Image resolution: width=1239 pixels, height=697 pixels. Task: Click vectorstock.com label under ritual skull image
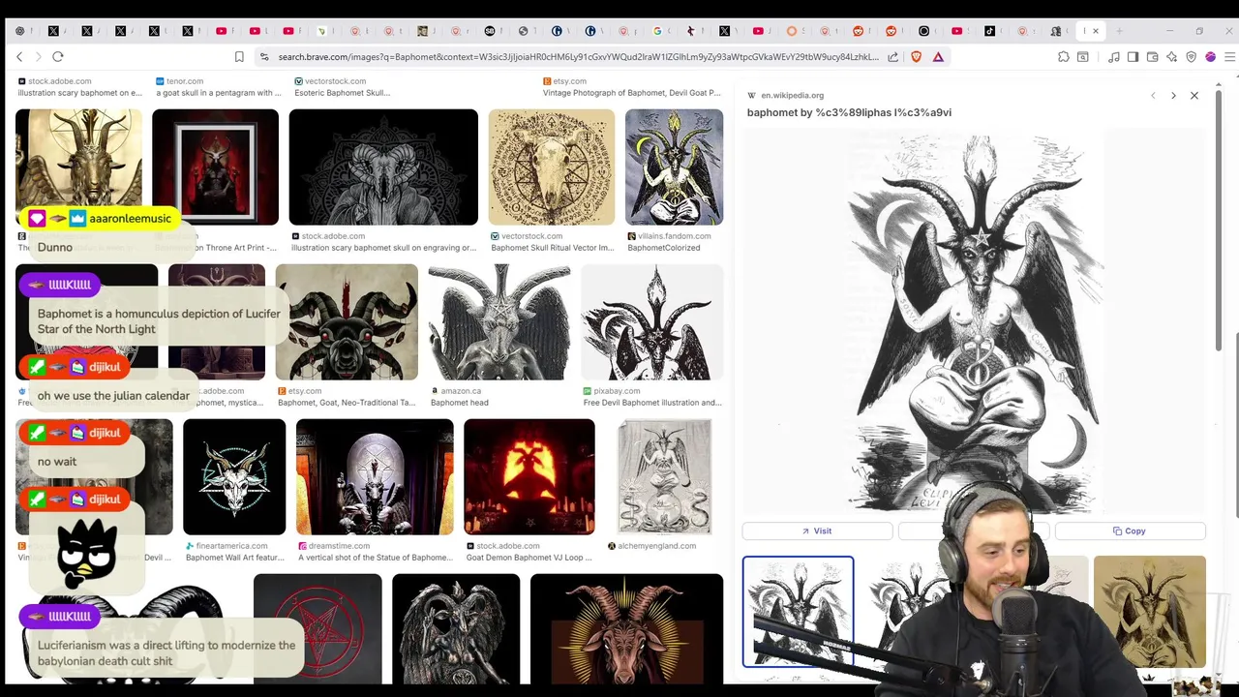tap(531, 236)
